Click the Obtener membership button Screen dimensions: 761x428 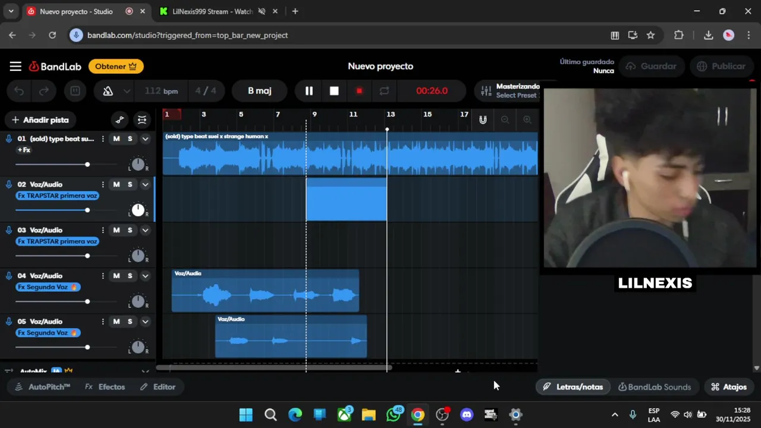pyautogui.click(x=116, y=67)
